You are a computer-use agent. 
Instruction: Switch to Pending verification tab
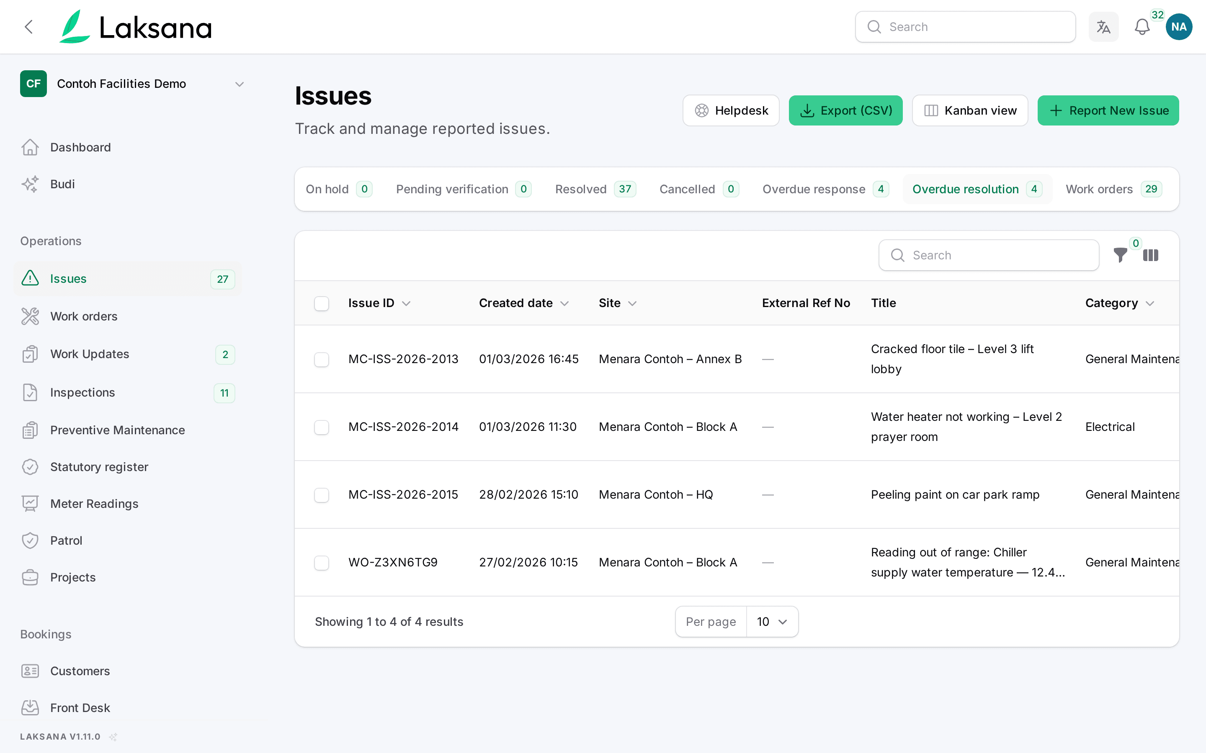tap(464, 189)
